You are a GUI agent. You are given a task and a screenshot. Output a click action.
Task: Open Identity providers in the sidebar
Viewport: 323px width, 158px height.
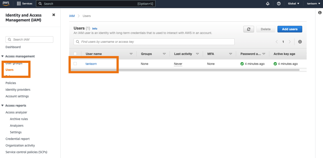coord(18,90)
